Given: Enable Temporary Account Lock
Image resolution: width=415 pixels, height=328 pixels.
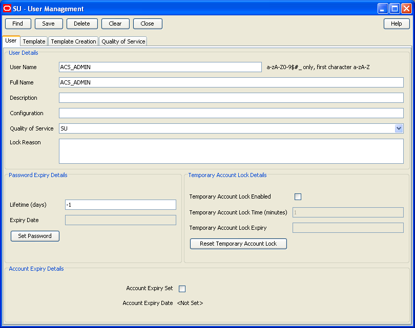Looking at the screenshot, I should click(x=298, y=196).
